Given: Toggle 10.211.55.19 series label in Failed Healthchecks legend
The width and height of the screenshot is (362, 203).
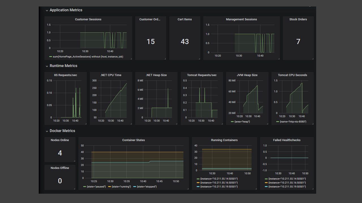Looking at the screenshot, I should pos(287,187).
